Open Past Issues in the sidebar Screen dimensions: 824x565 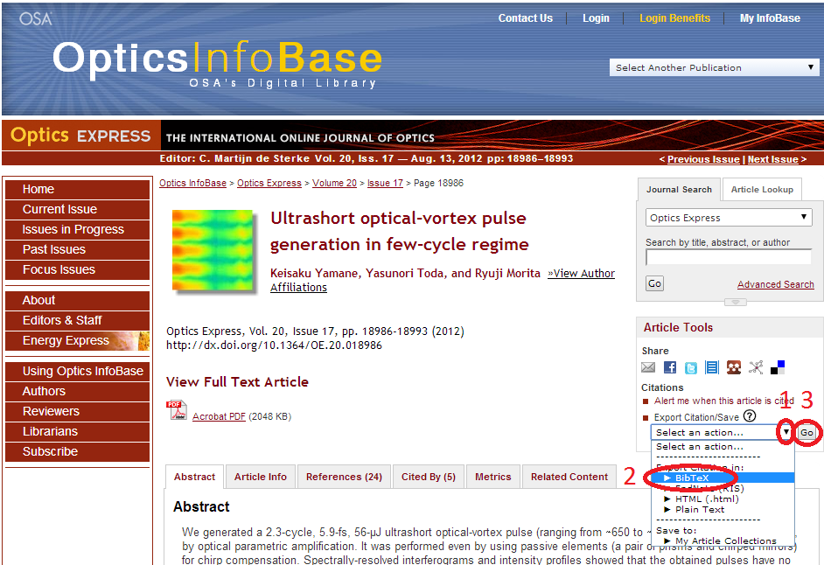(78, 249)
